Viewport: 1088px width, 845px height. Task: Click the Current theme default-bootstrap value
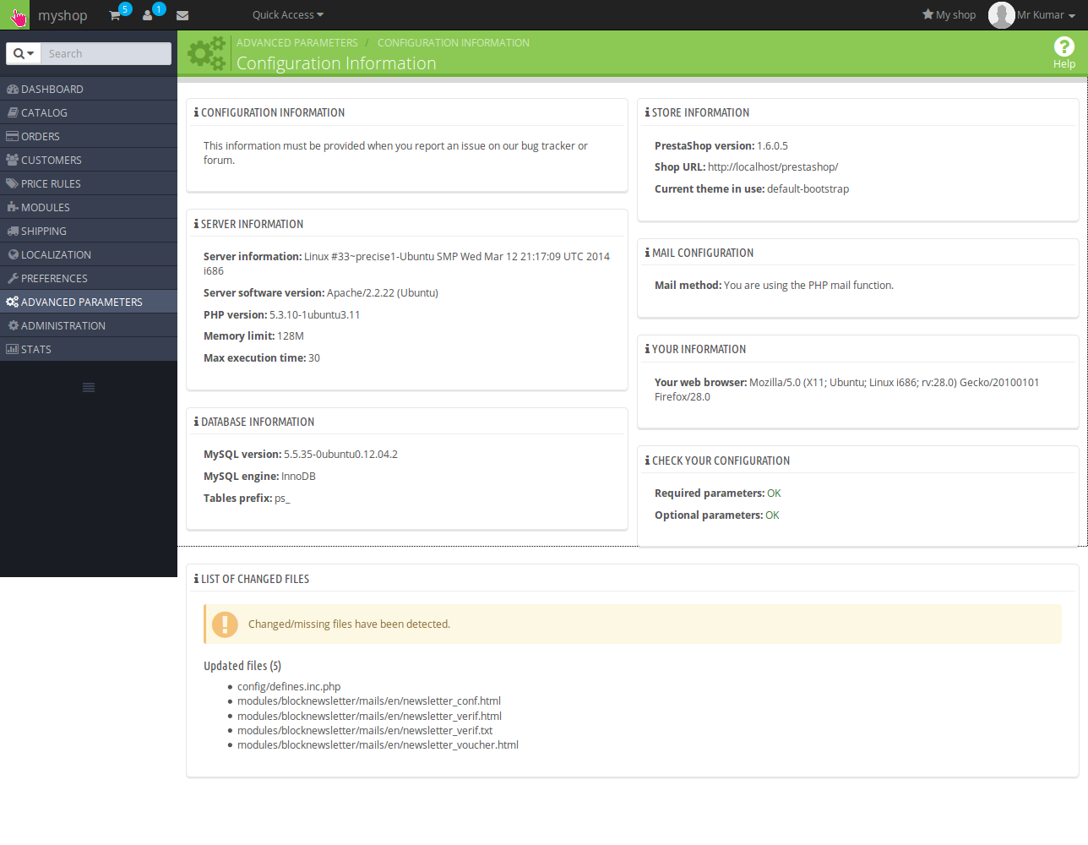pos(808,189)
